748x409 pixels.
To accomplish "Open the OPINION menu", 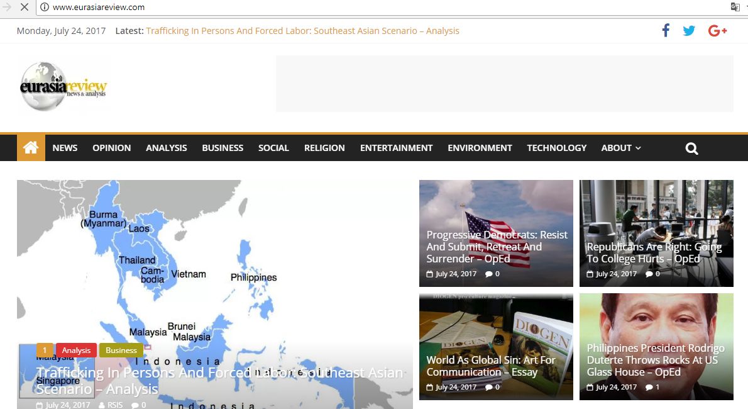I will coord(112,148).
